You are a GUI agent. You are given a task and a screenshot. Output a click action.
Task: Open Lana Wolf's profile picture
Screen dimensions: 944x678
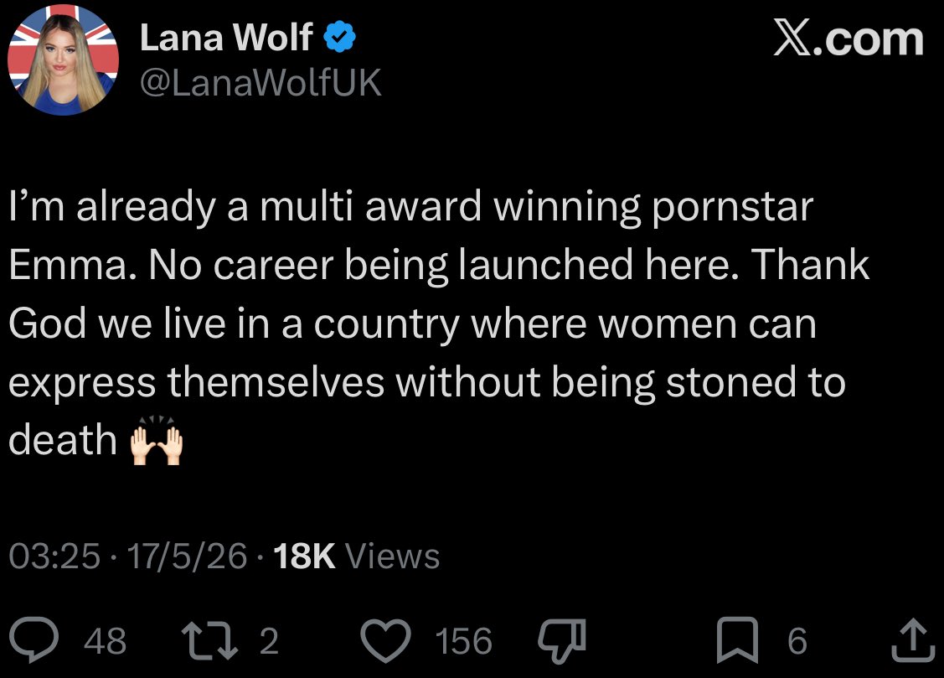63,59
